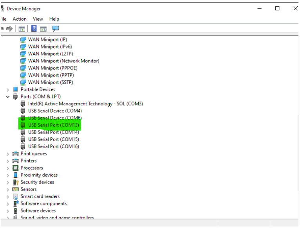The height and width of the screenshot is (230, 300).
Task: Click the Printers category icon
Action: (15, 161)
